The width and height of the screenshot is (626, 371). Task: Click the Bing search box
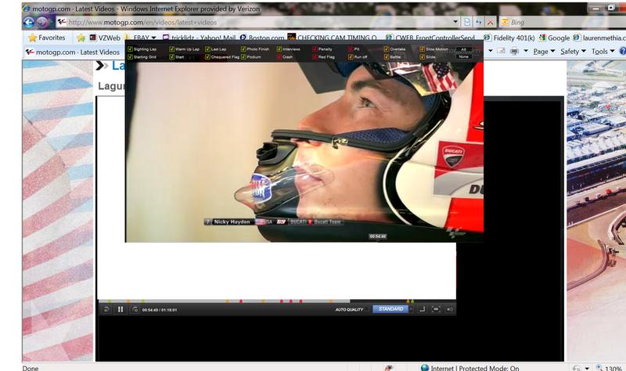pyautogui.click(x=563, y=23)
